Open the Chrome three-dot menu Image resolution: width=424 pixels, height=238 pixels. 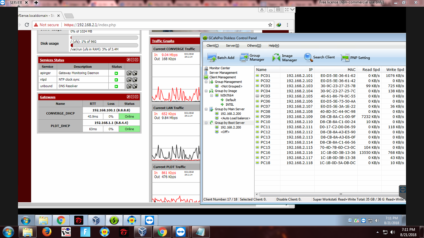tap(287, 25)
